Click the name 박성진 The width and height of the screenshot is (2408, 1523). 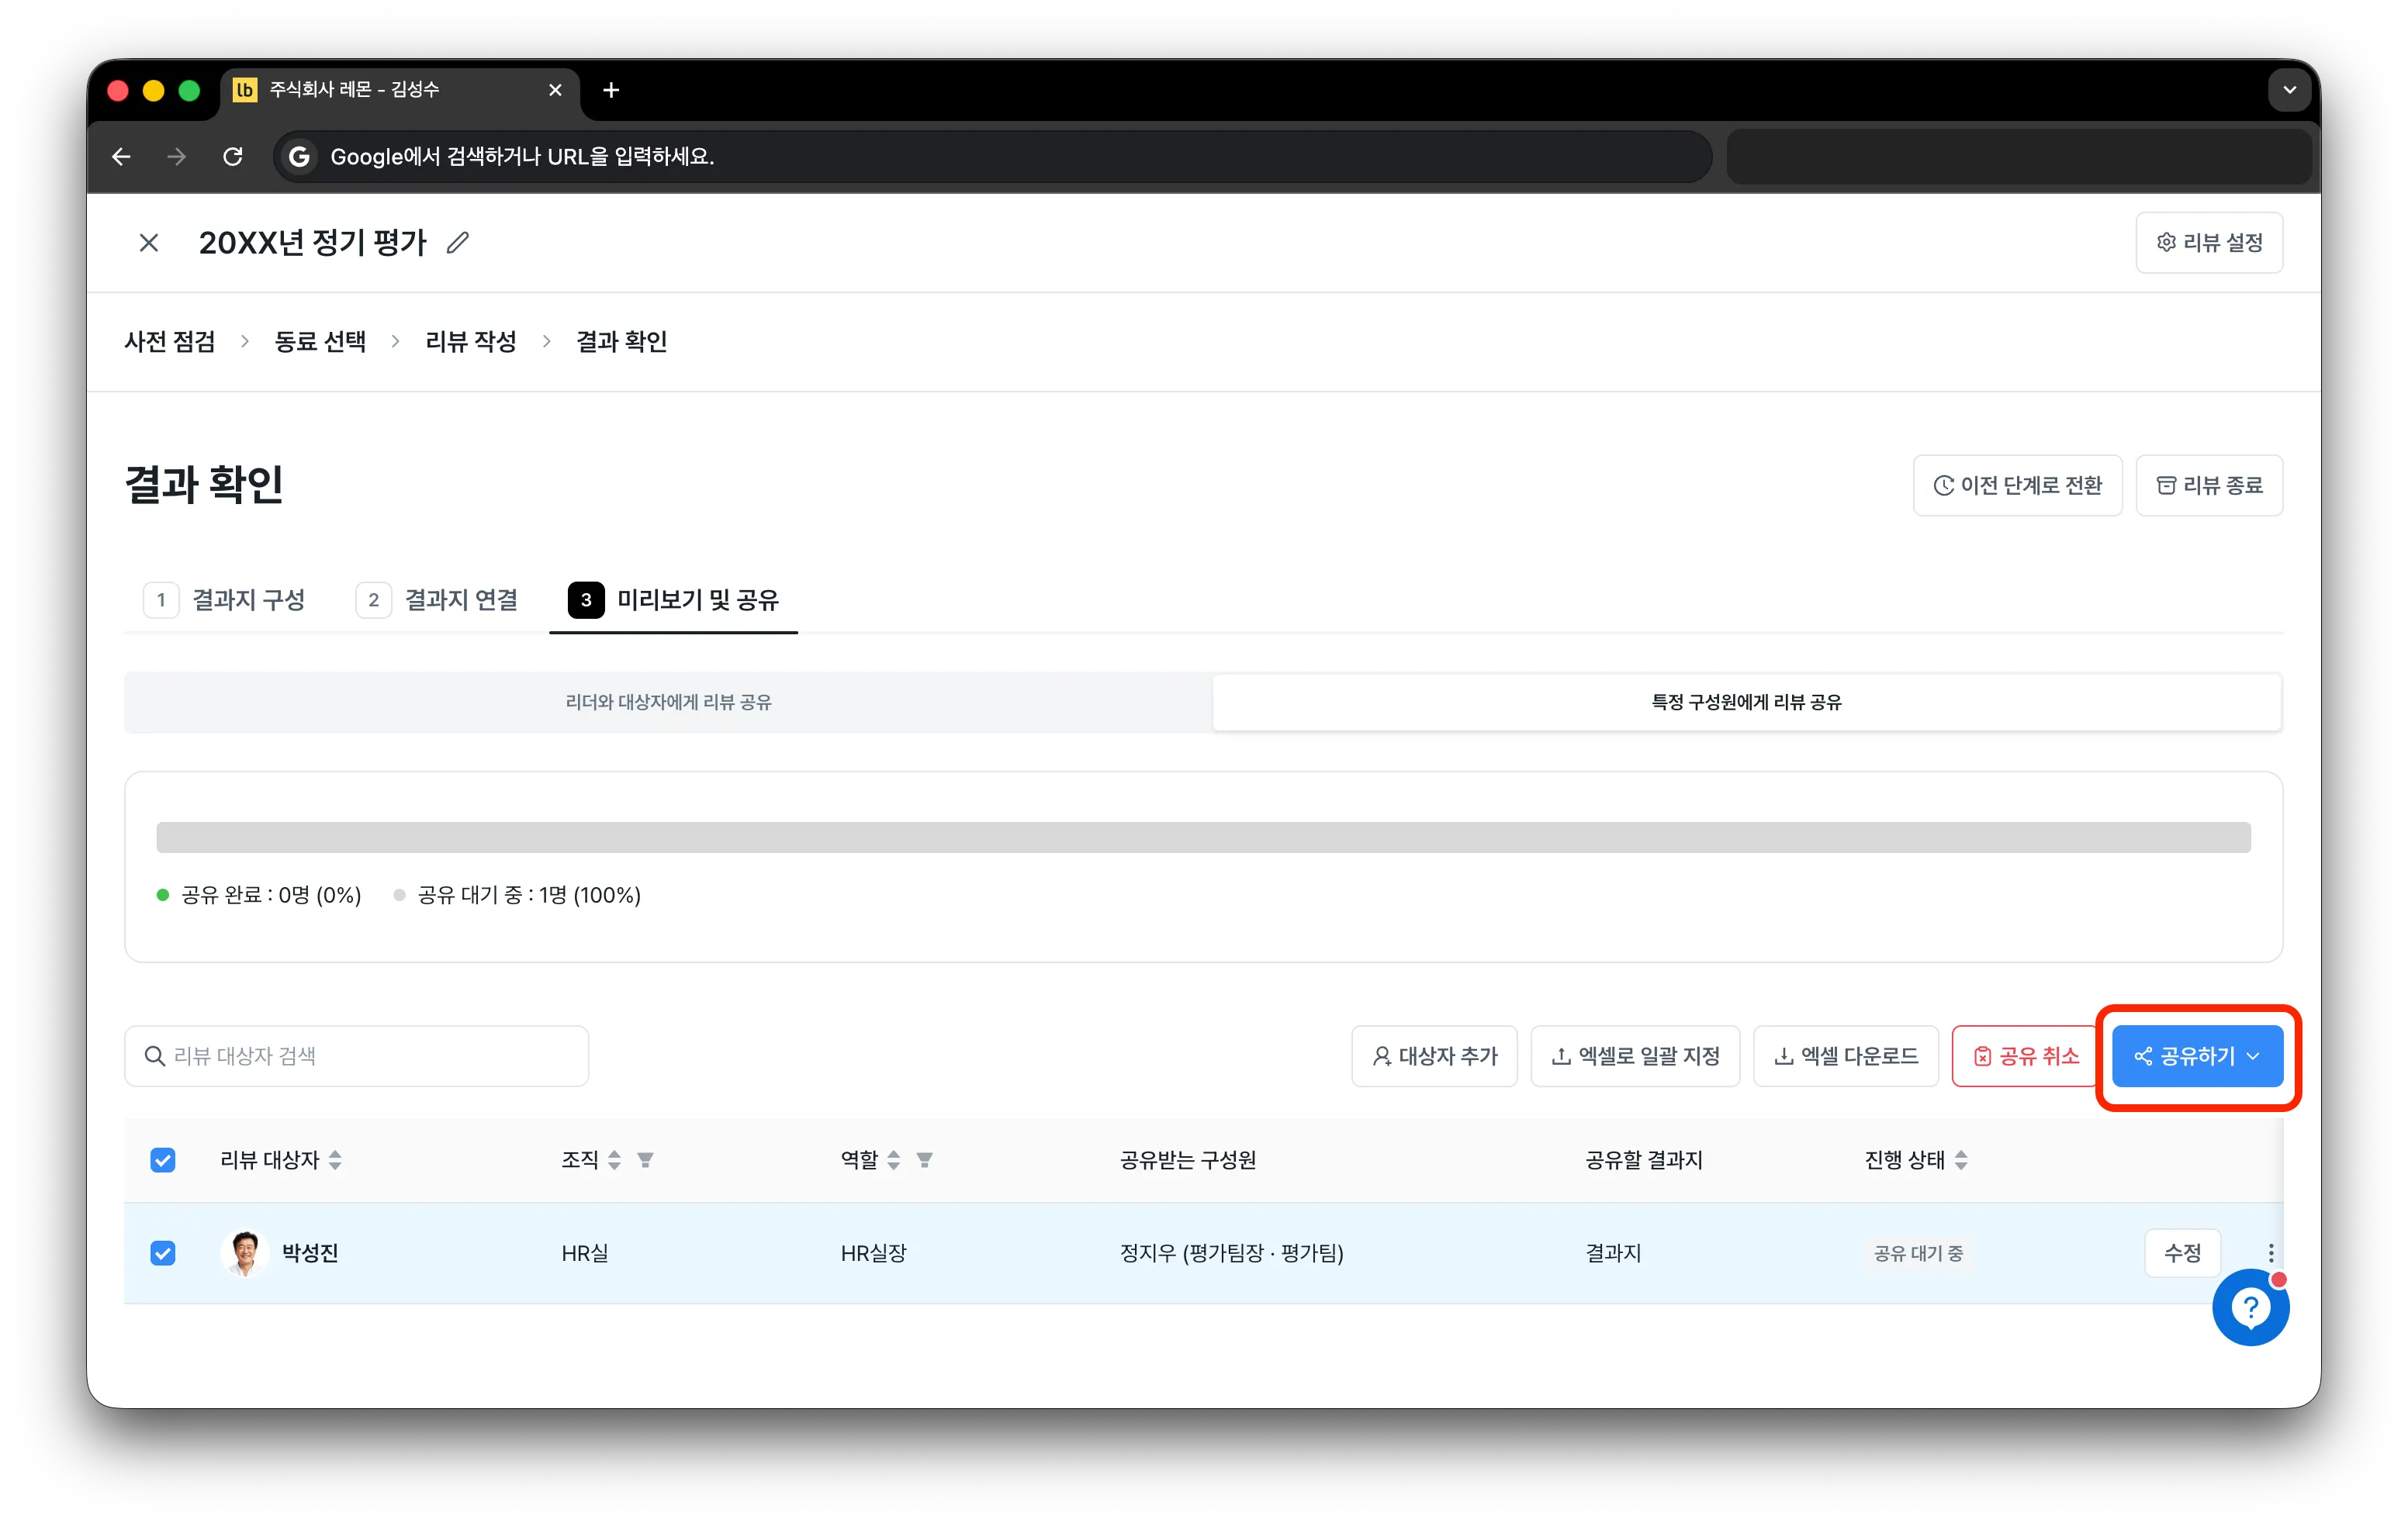(310, 1253)
